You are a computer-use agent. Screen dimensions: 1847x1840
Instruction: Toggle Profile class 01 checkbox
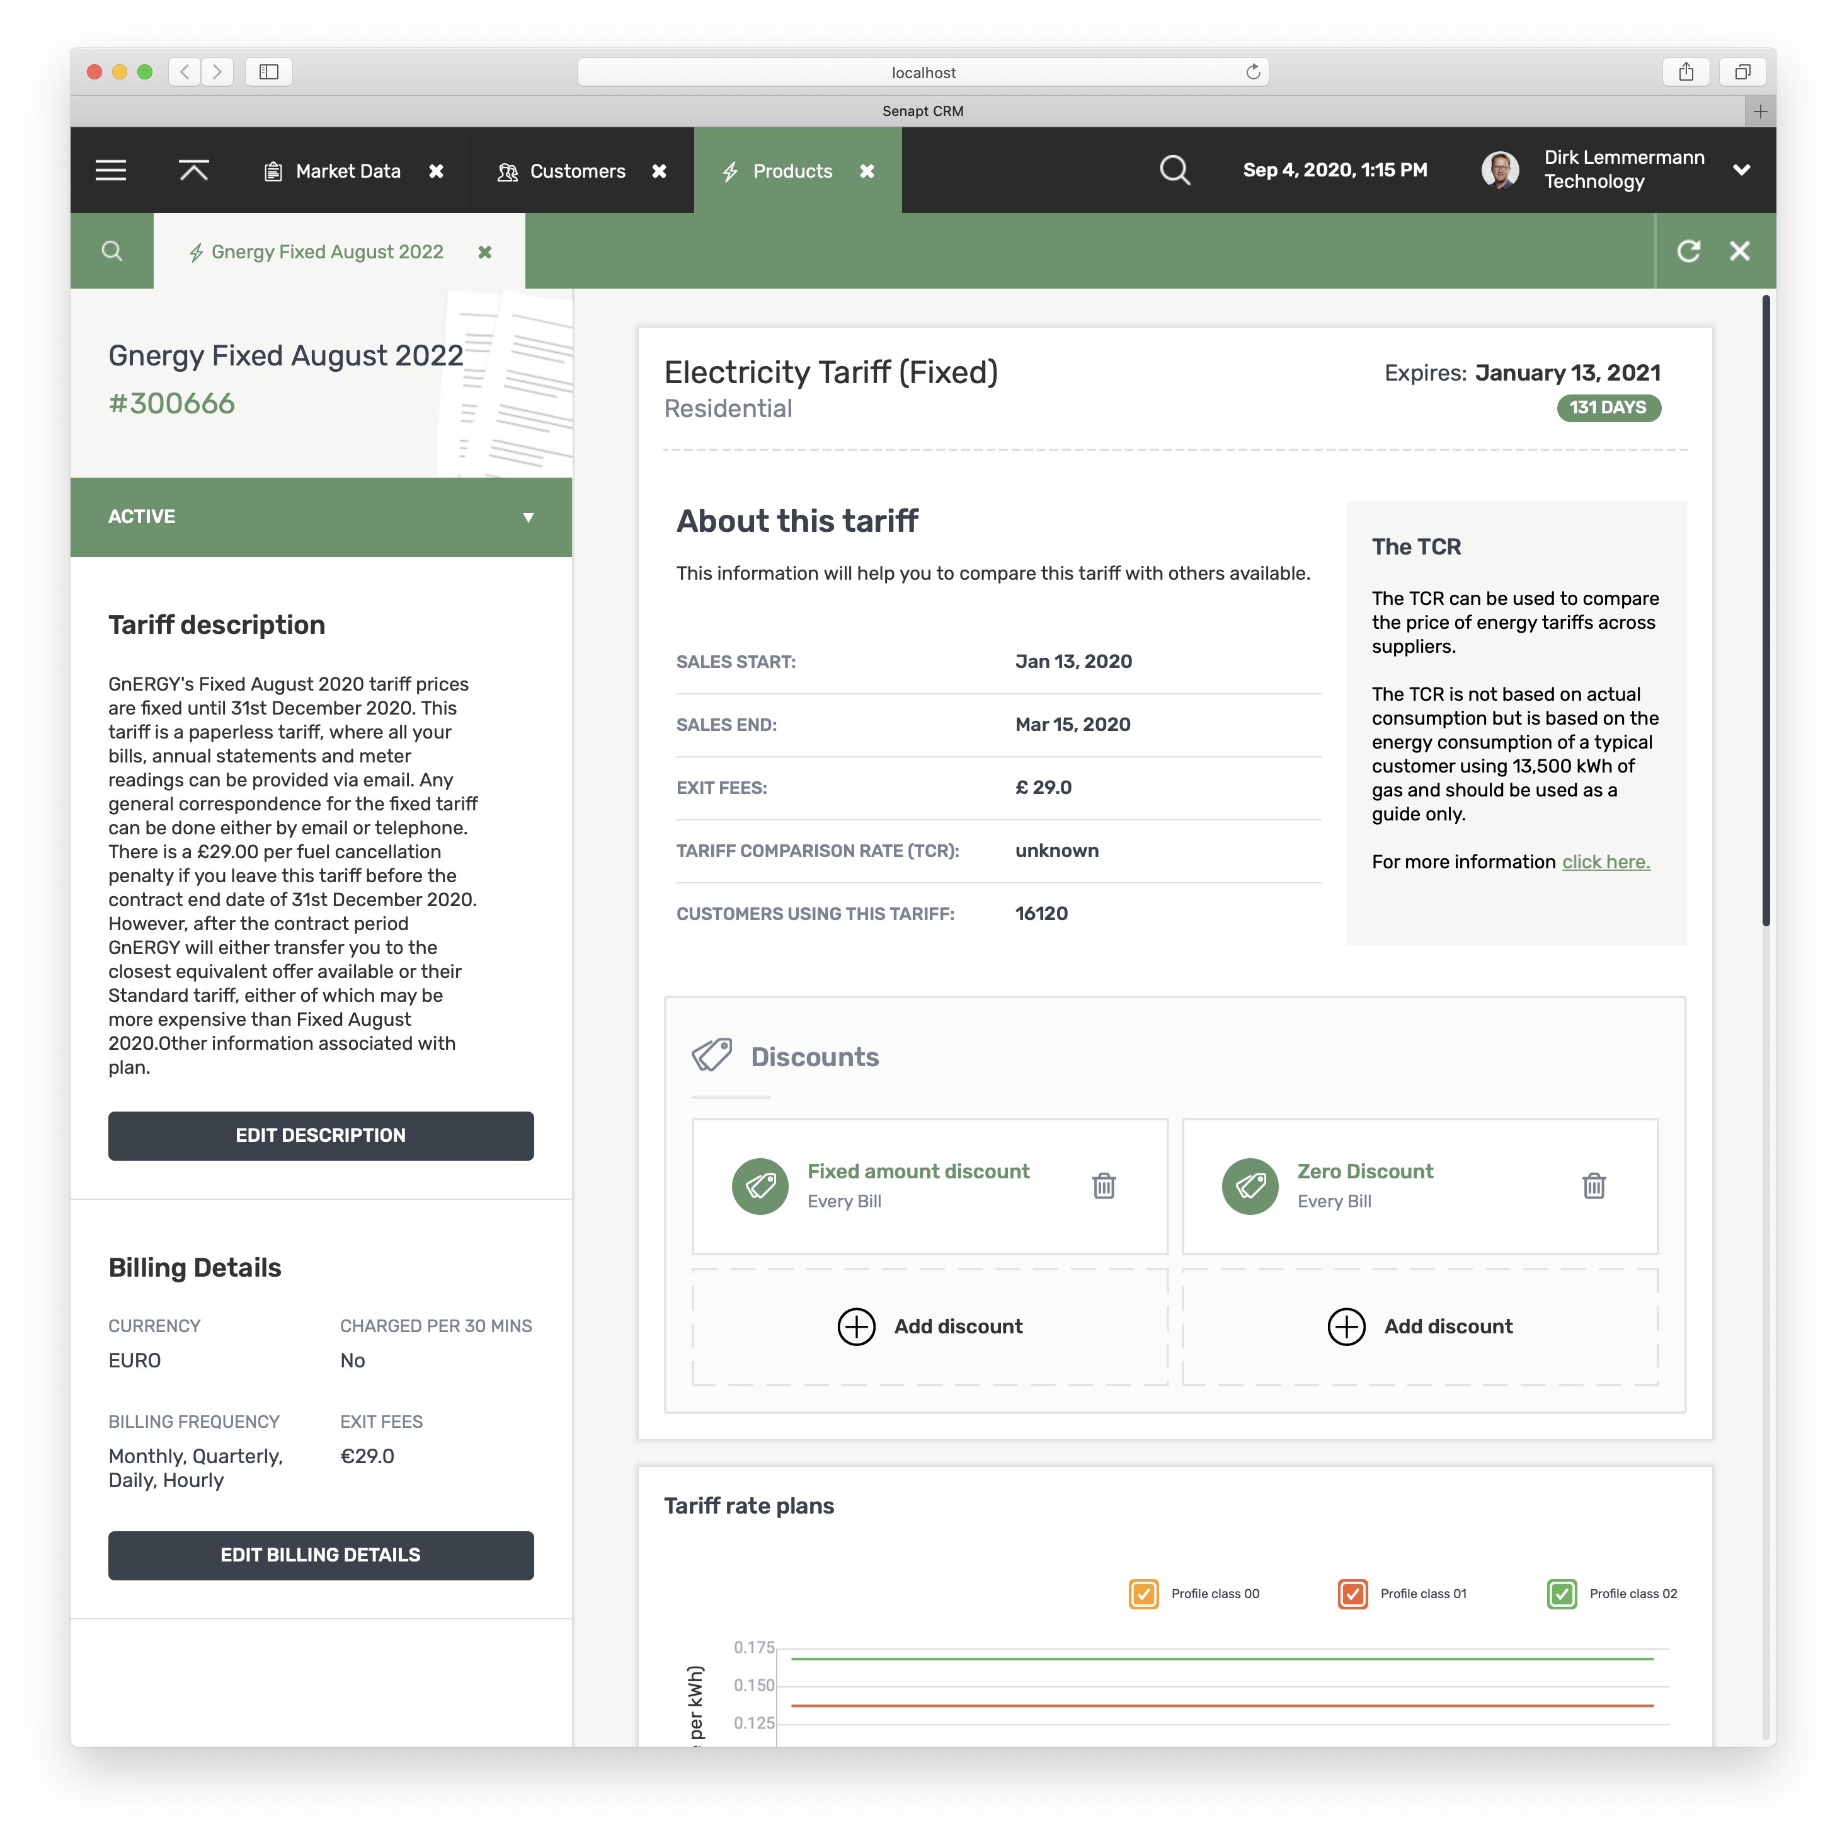[1352, 1594]
